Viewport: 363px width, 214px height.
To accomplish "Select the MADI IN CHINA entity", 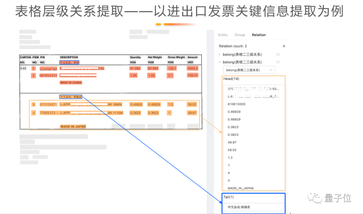I will point(71,83).
